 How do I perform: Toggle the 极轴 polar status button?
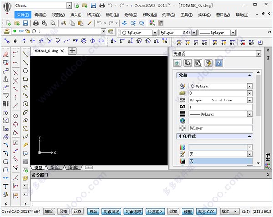(x=93, y=212)
